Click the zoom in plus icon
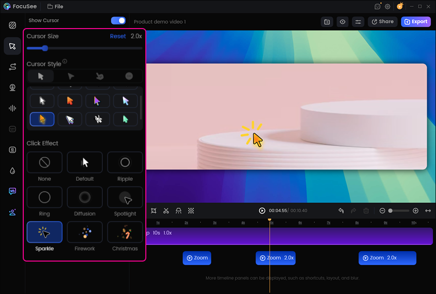This screenshot has height=294, width=436. (415, 211)
